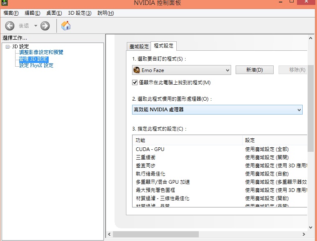This screenshot has height=241, width=317.
Task: Collapse the 3D 設定 tree node
Action: (8, 47)
